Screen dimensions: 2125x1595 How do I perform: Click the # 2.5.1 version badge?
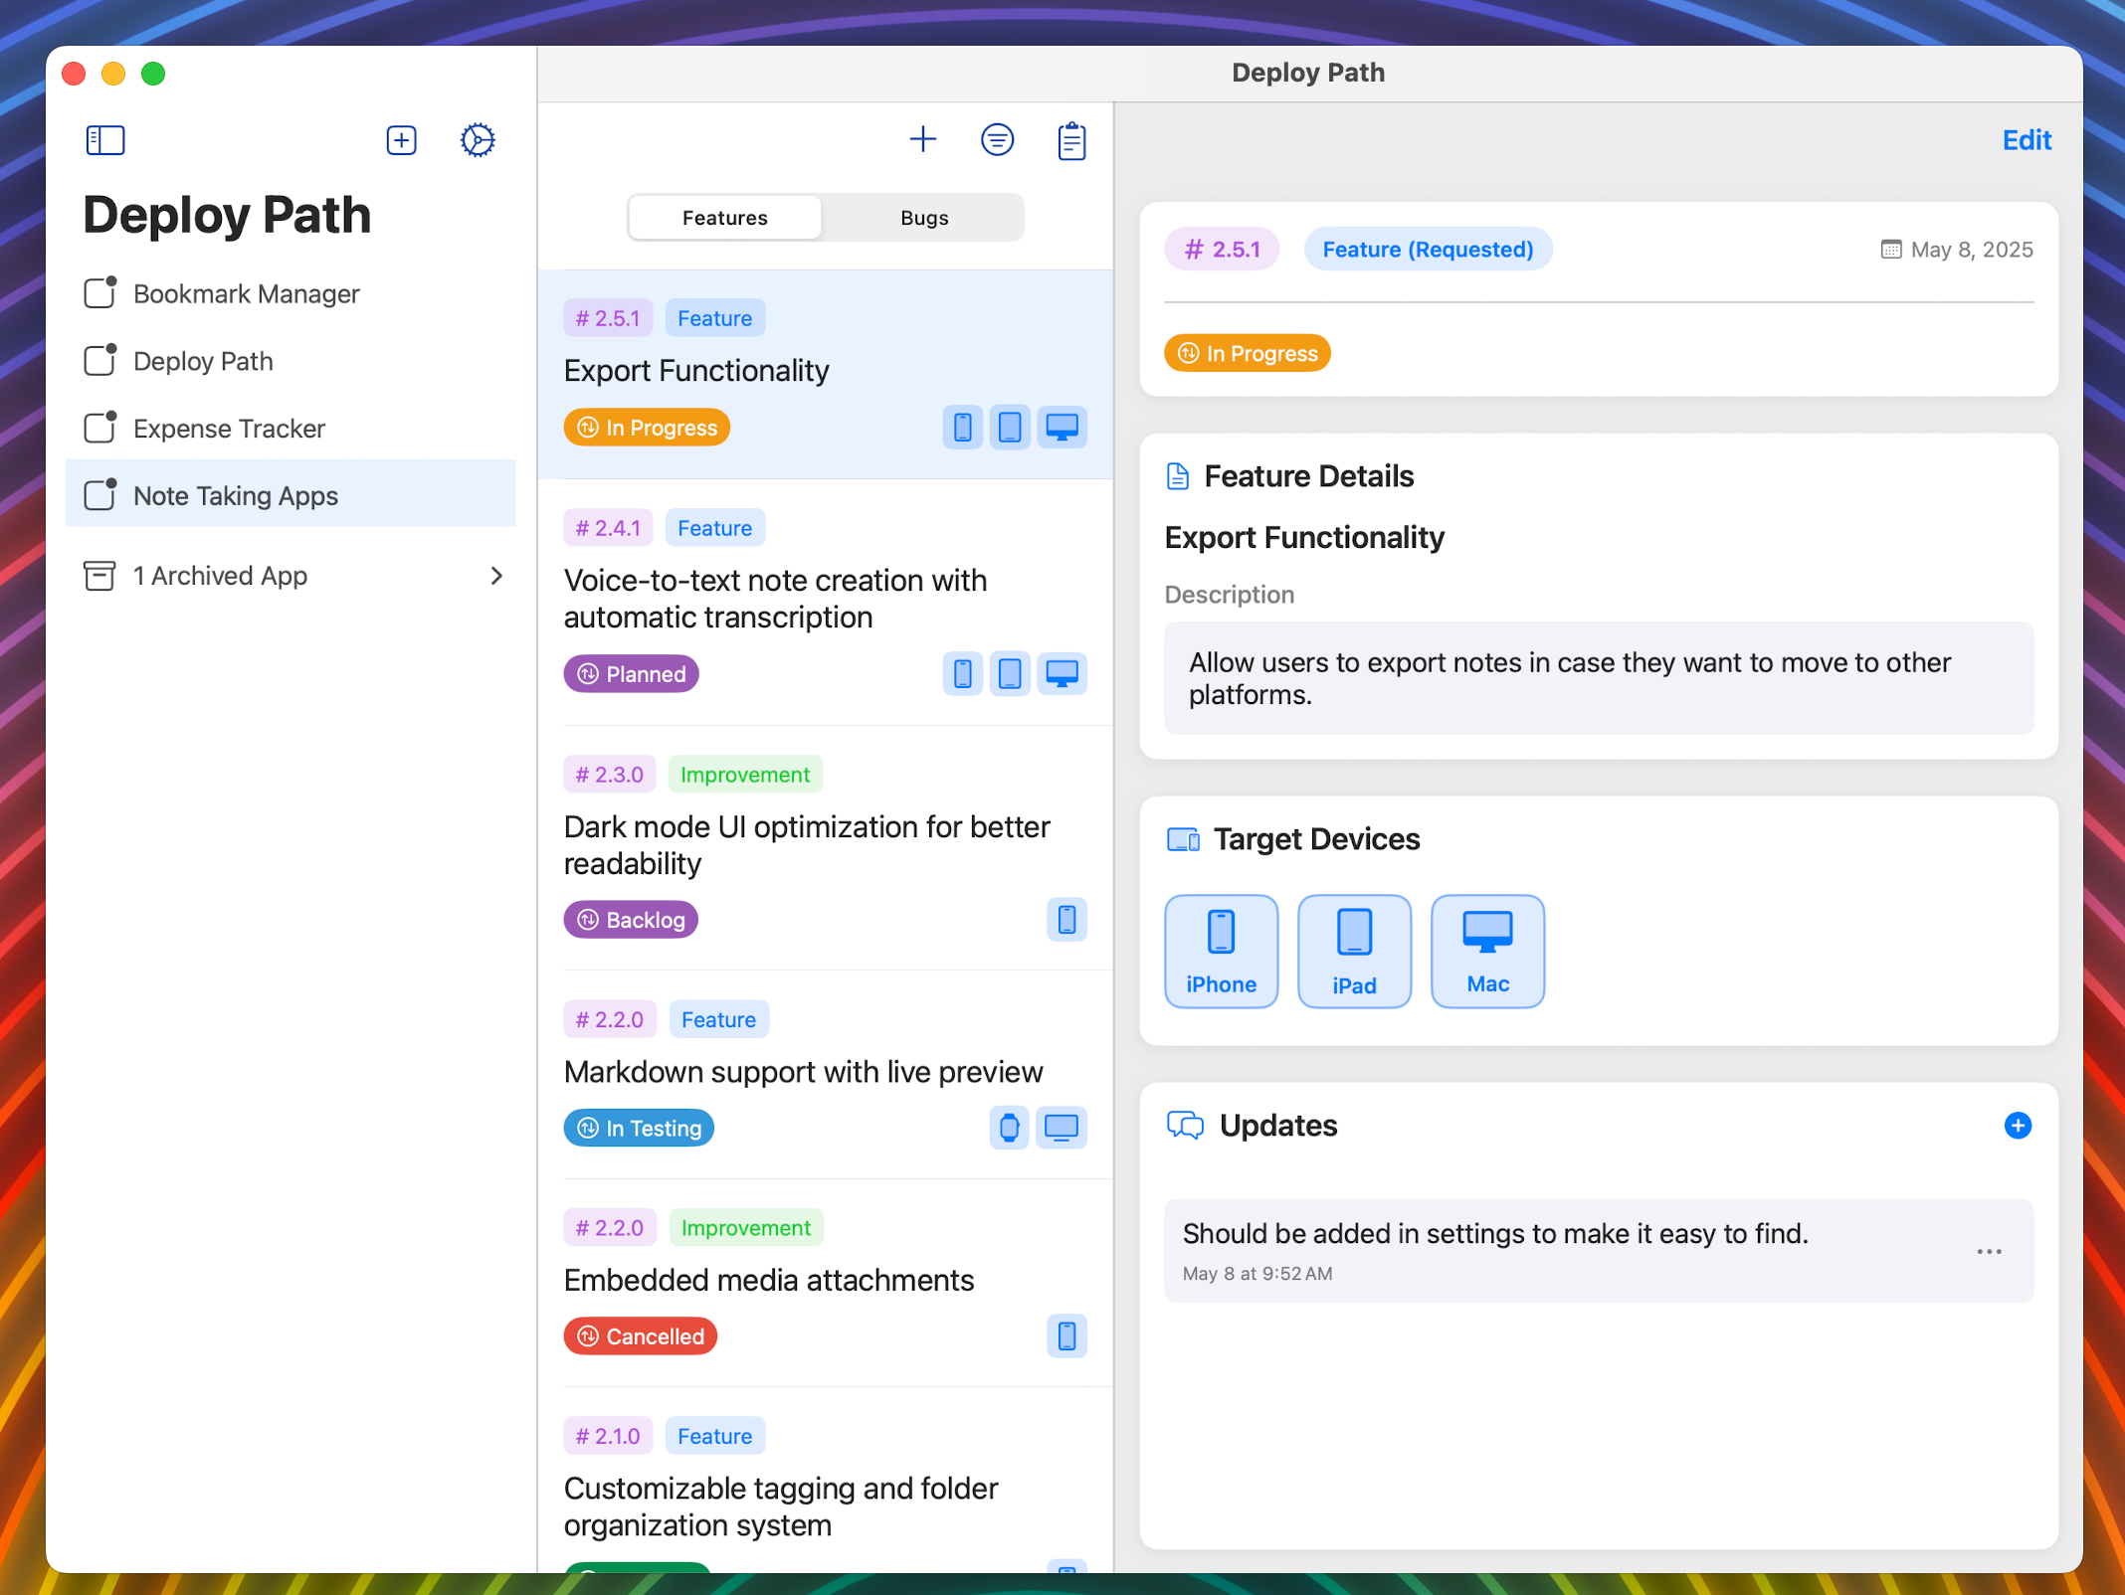pyautogui.click(x=1222, y=249)
